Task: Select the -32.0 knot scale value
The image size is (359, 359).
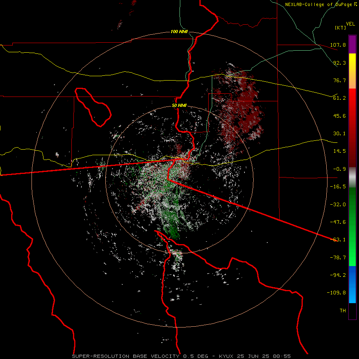Action: (x=338, y=205)
